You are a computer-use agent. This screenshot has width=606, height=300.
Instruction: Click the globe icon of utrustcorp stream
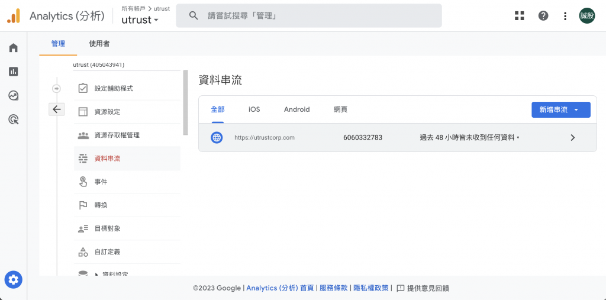pyautogui.click(x=217, y=137)
